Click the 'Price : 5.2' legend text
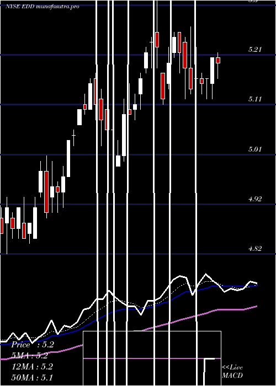 pyautogui.click(x=33, y=345)
